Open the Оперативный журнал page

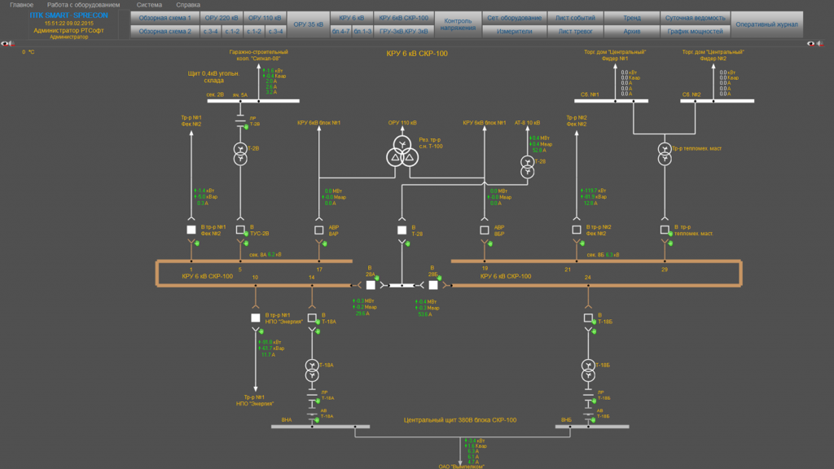(766, 24)
